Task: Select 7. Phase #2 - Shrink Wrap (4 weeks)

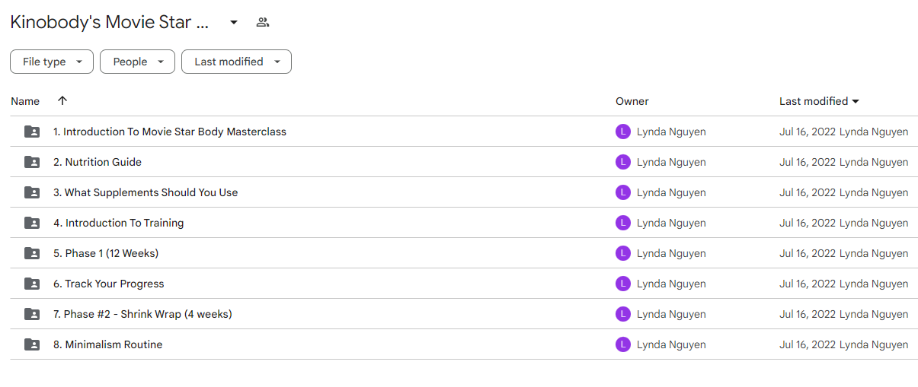Action: (142, 314)
